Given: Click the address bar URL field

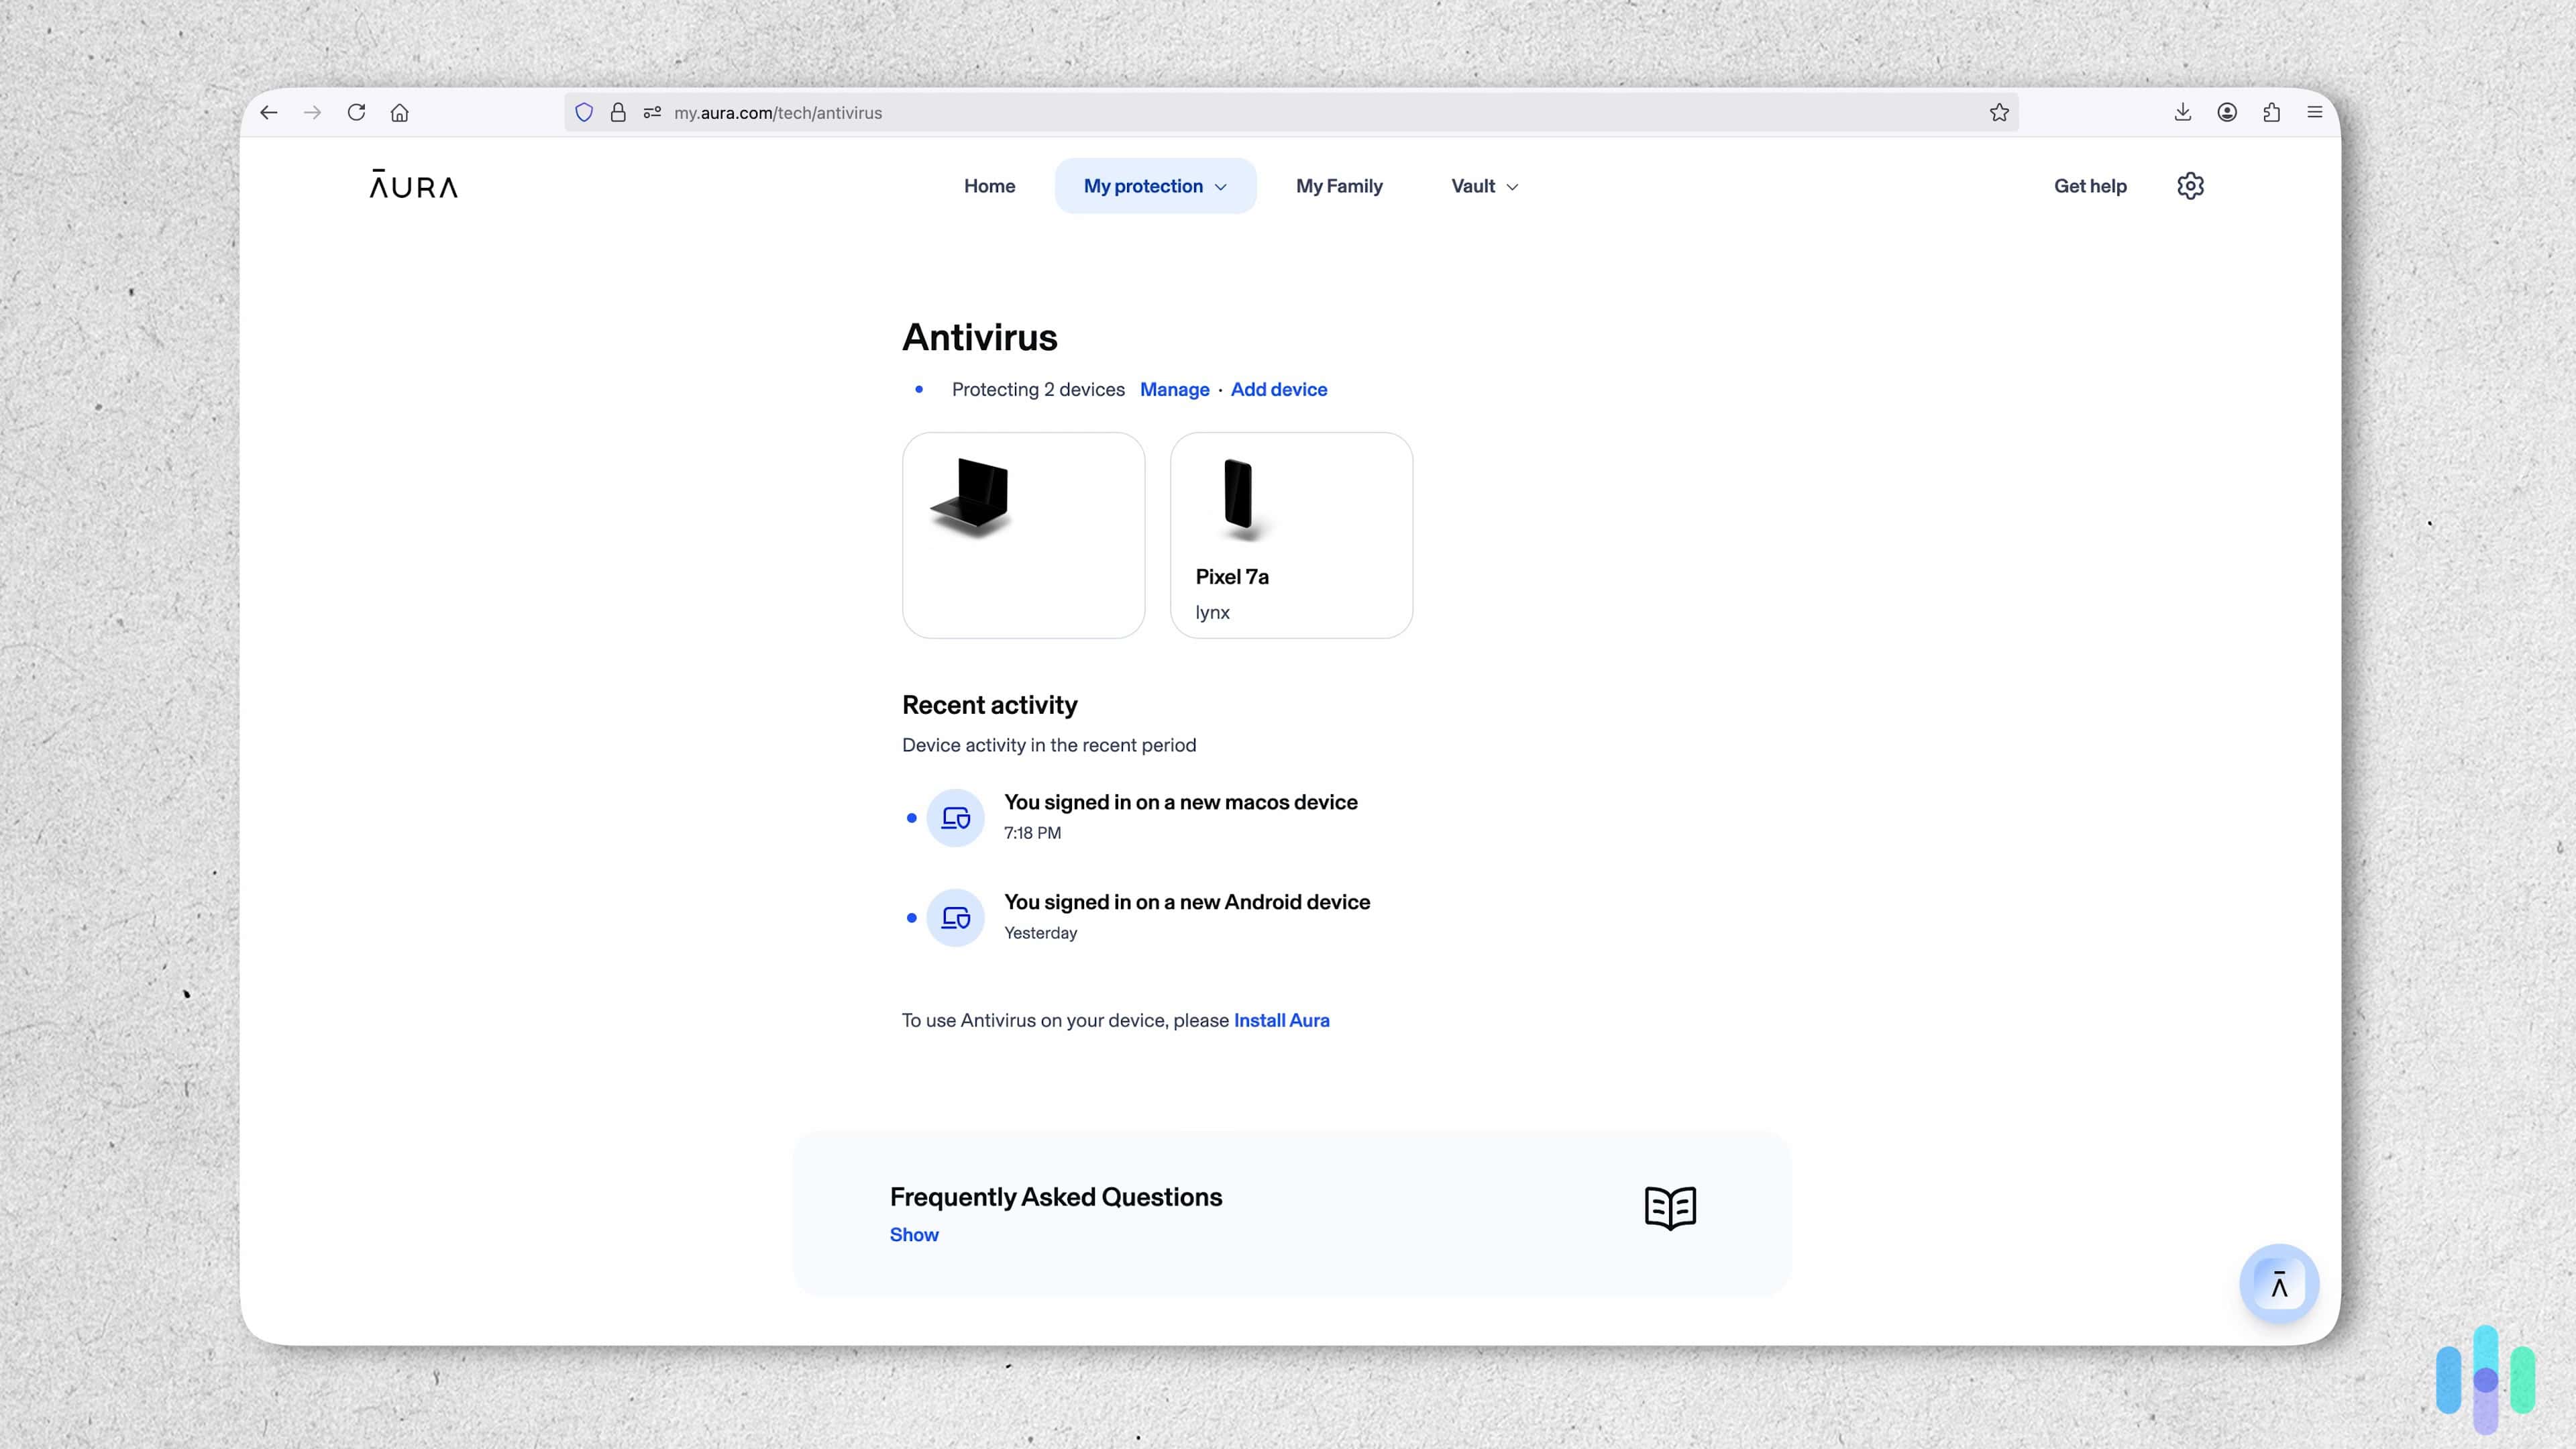Looking at the screenshot, I should [1200, 113].
